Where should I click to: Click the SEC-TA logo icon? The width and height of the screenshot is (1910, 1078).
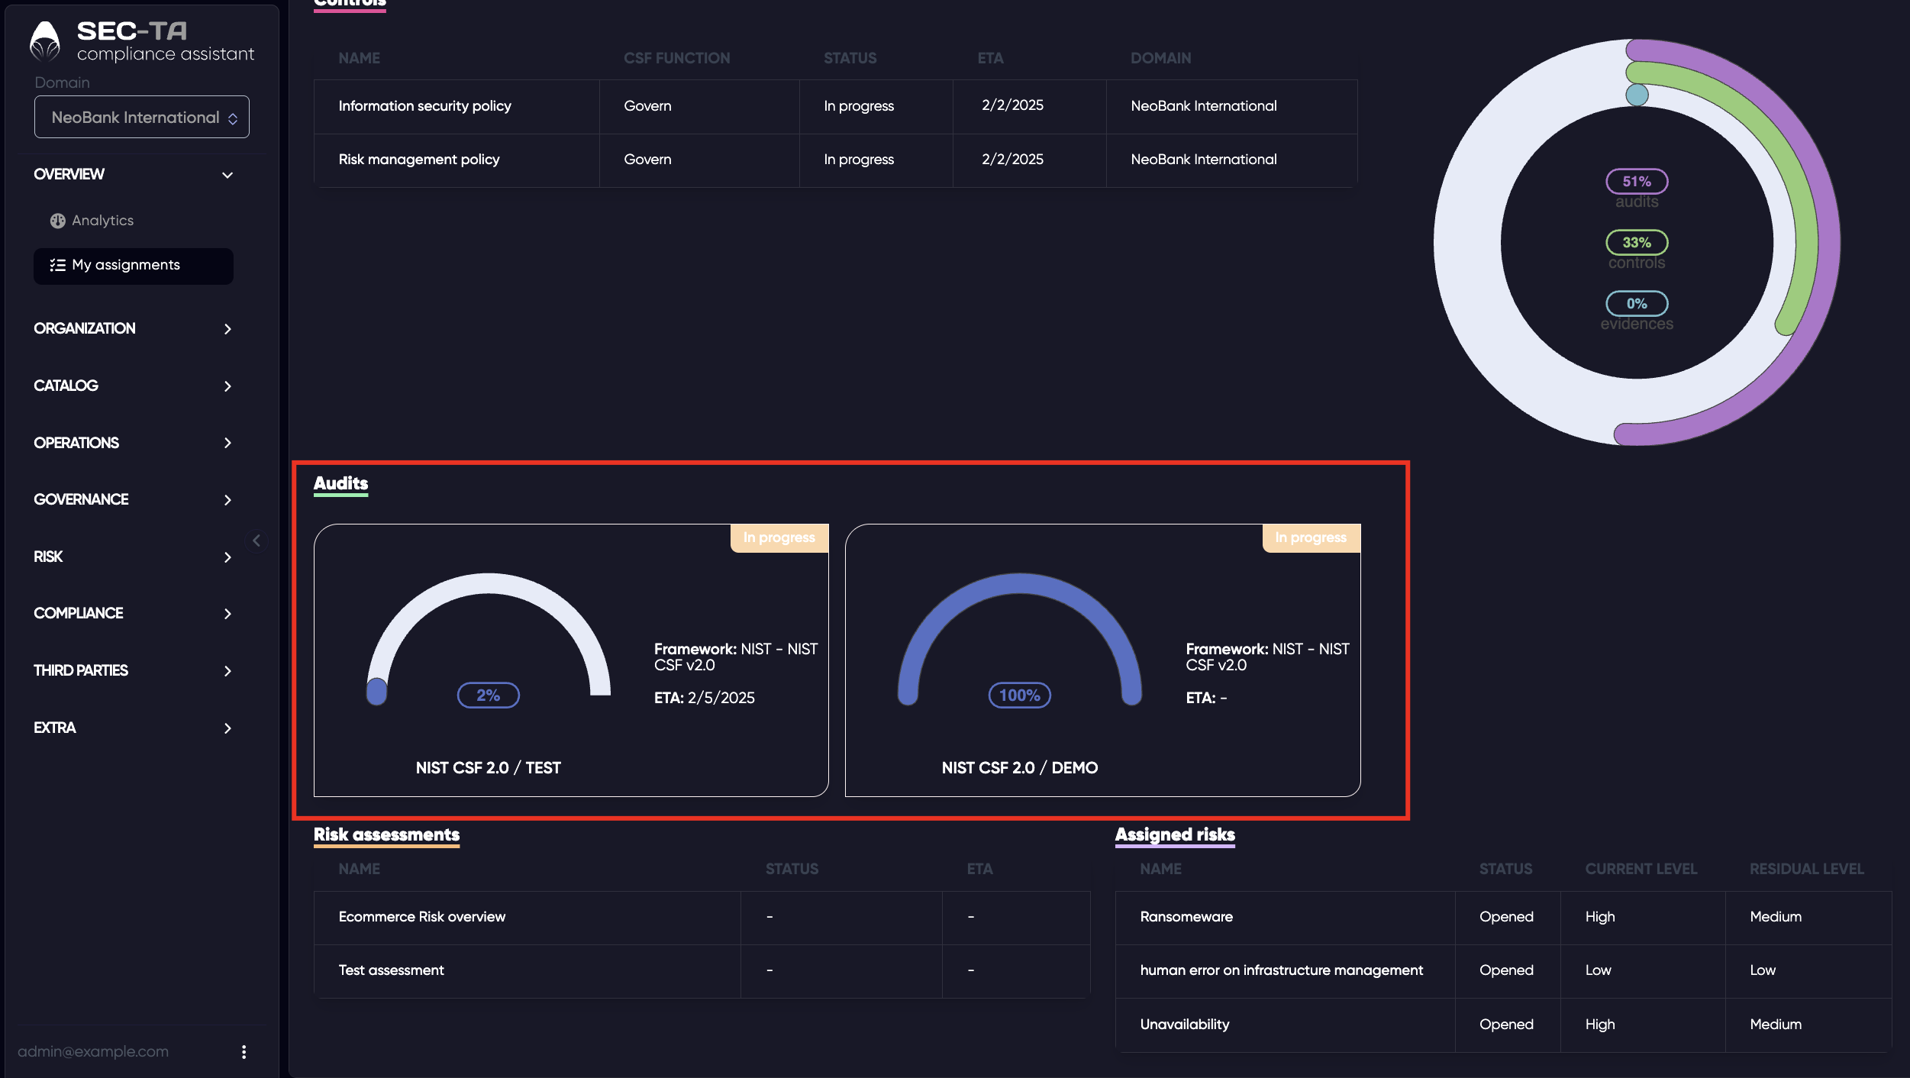click(44, 41)
